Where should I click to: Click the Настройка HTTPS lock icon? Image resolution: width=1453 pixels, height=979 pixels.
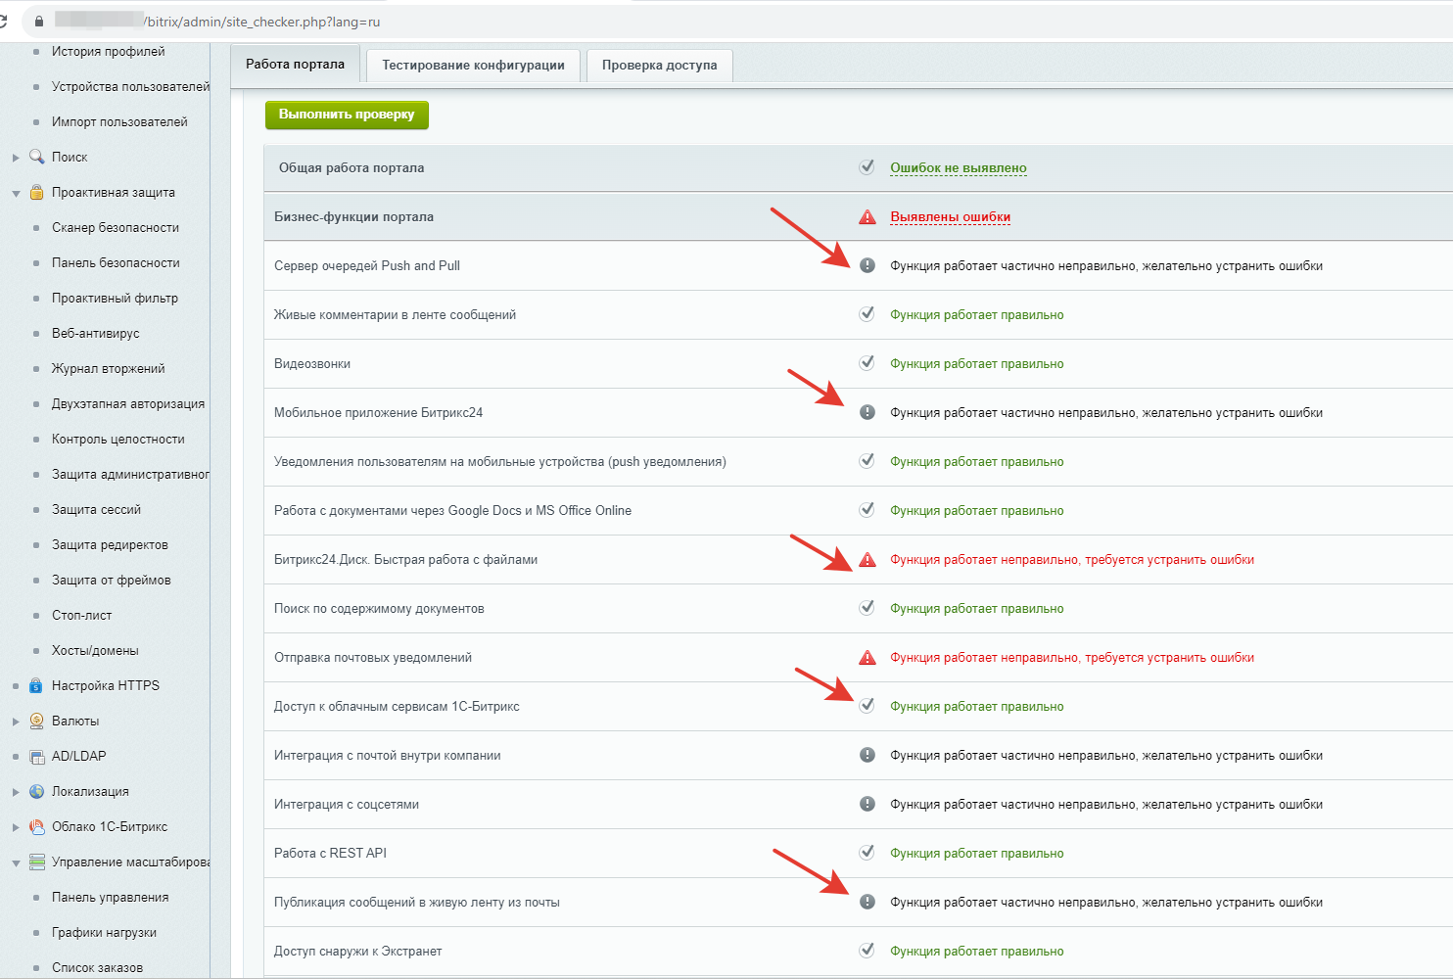(37, 685)
